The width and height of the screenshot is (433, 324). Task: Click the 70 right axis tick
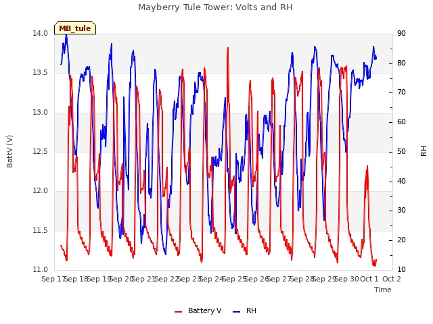click(x=401, y=92)
